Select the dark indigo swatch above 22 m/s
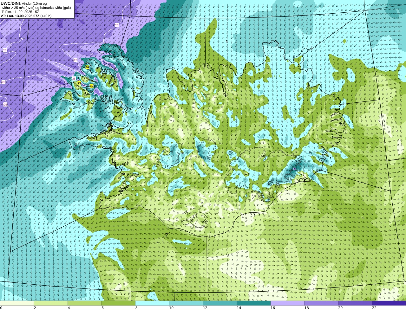 (x=389, y=303)
